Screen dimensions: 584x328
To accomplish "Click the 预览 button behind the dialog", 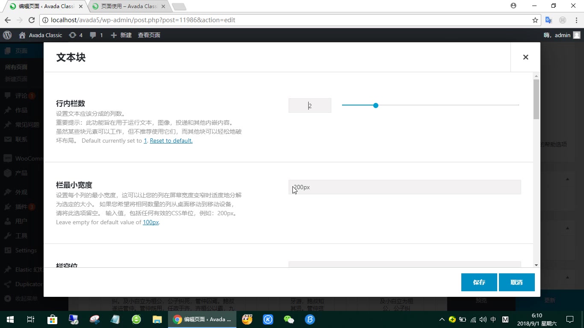I will [x=481, y=300].
